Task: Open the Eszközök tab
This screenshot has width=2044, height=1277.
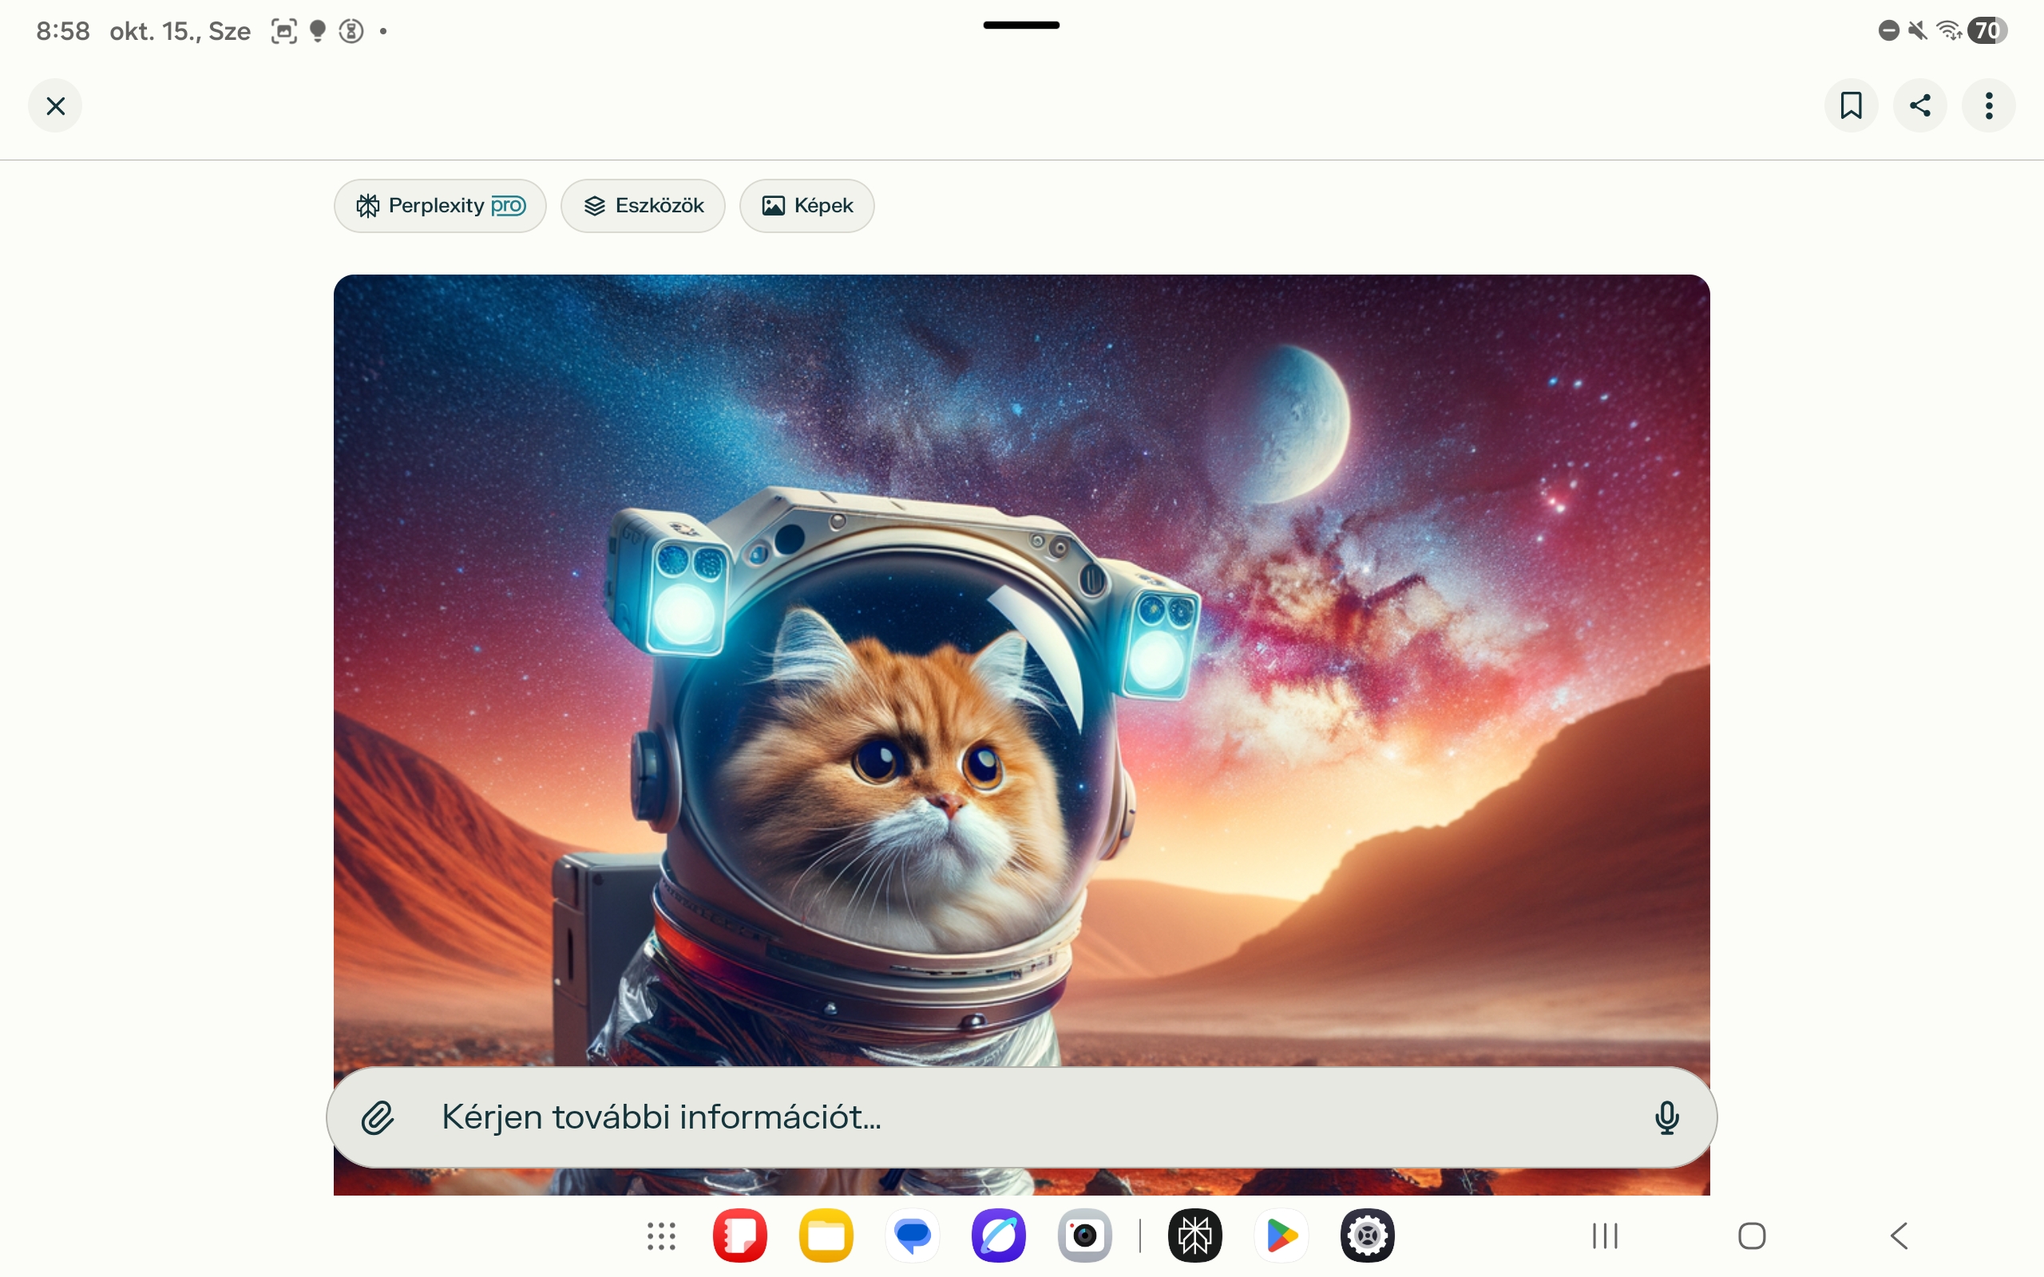Action: [643, 205]
